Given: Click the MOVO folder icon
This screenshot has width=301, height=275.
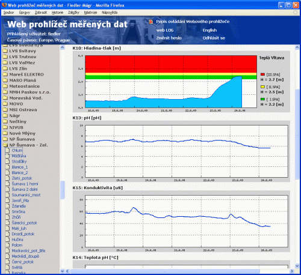Looking at the screenshot, I should point(5,104).
